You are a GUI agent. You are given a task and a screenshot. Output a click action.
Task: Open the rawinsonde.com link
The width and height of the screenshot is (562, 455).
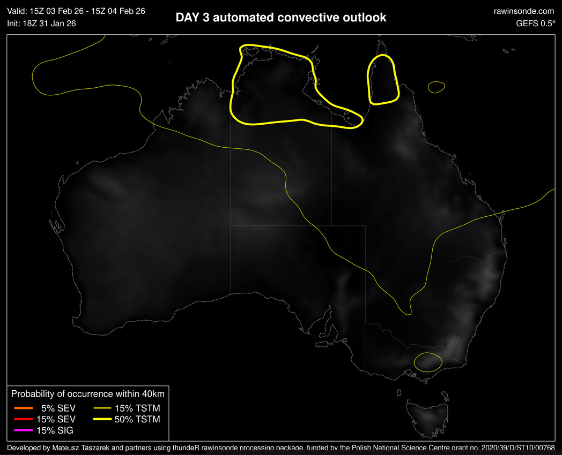pos(523,11)
